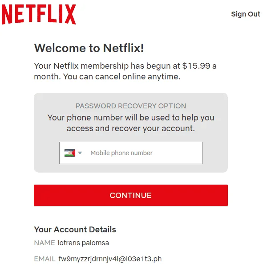Image resolution: width=267 pixels, height=268 pixels.
Task: Select the email address ending in .ph
Action: click(110, 259)
